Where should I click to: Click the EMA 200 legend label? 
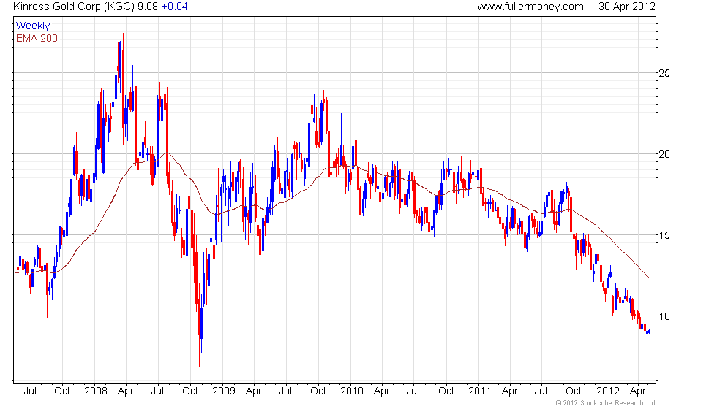click(37, 38)
